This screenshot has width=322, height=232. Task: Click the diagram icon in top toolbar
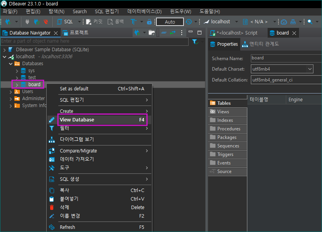click(293, 22)
